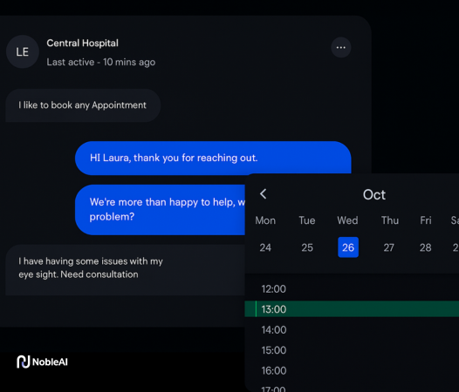Click the Wed column header
The image size is (459, 392).
347,220
